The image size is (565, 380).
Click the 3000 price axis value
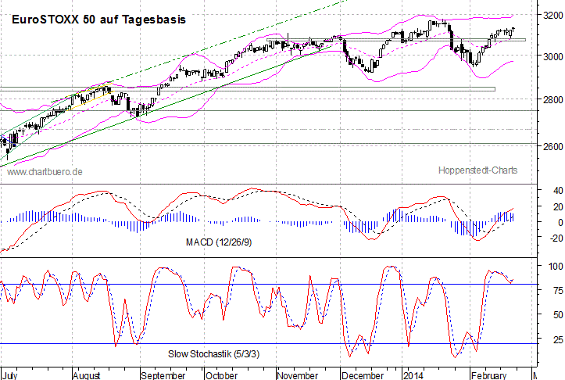pos(552,56)
